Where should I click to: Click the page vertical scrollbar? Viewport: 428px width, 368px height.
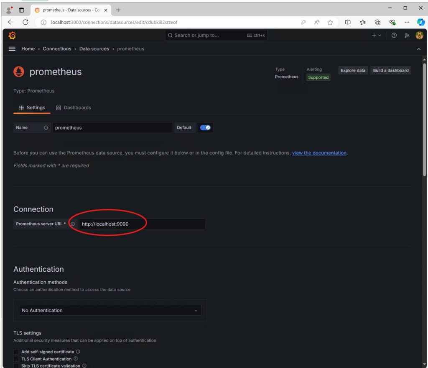[x=425, y=117]
